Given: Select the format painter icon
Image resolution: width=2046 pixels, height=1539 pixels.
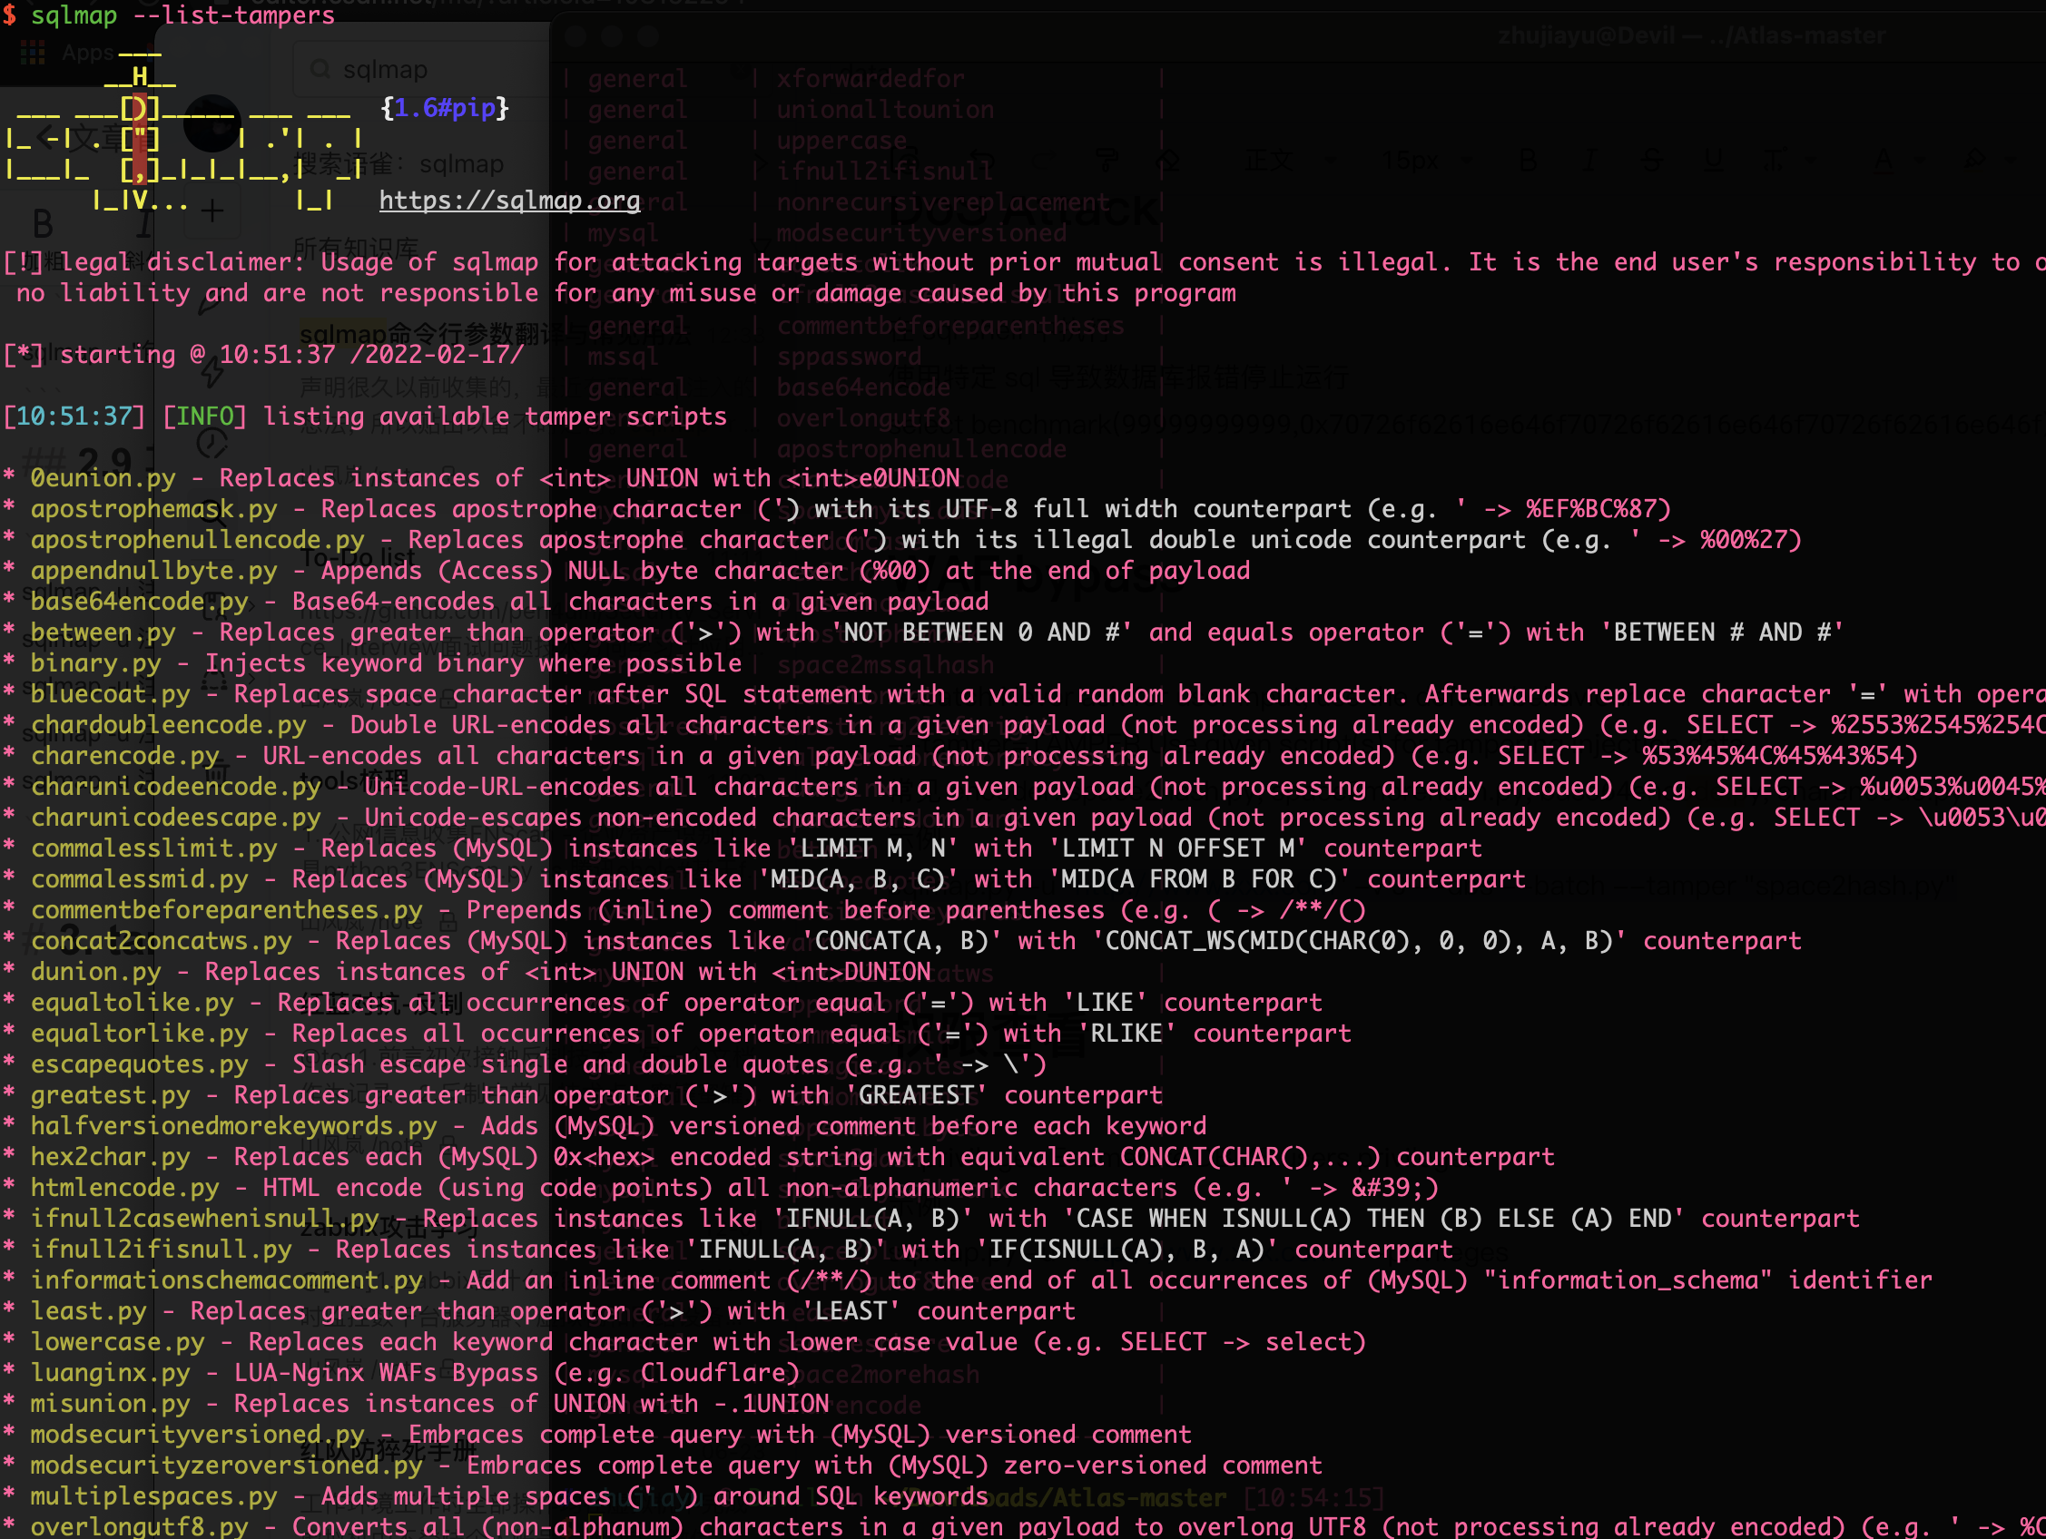Looking at the screenshot, I should (x=1107, y=161).
